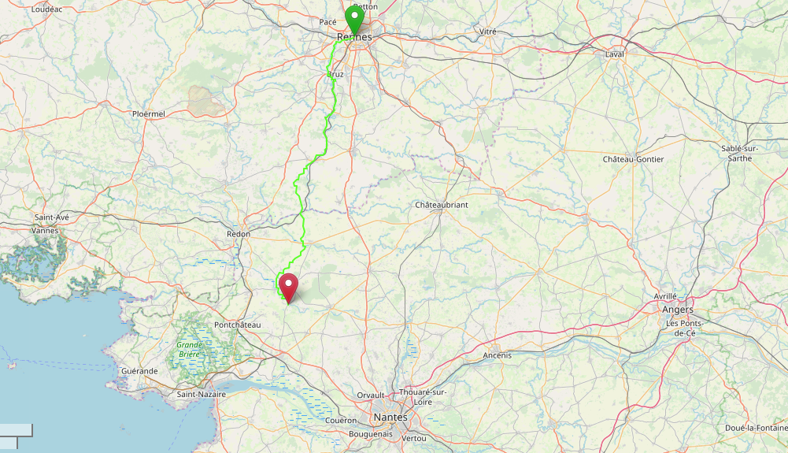788x453 pixels.
Task: Click the green start marker at Rennes
Action: (x=354, y=19)
